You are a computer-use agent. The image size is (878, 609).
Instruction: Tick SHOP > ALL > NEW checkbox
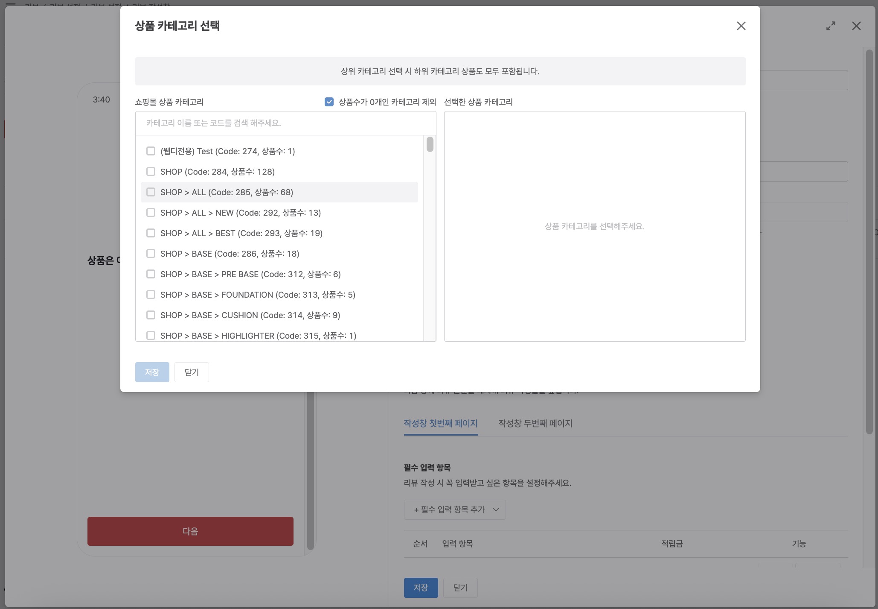151,212
